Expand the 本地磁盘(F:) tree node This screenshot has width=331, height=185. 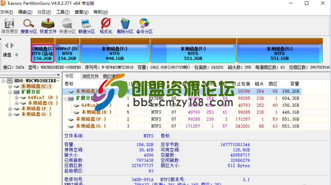[10, 109]
